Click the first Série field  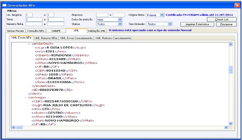tap(34, 19)
